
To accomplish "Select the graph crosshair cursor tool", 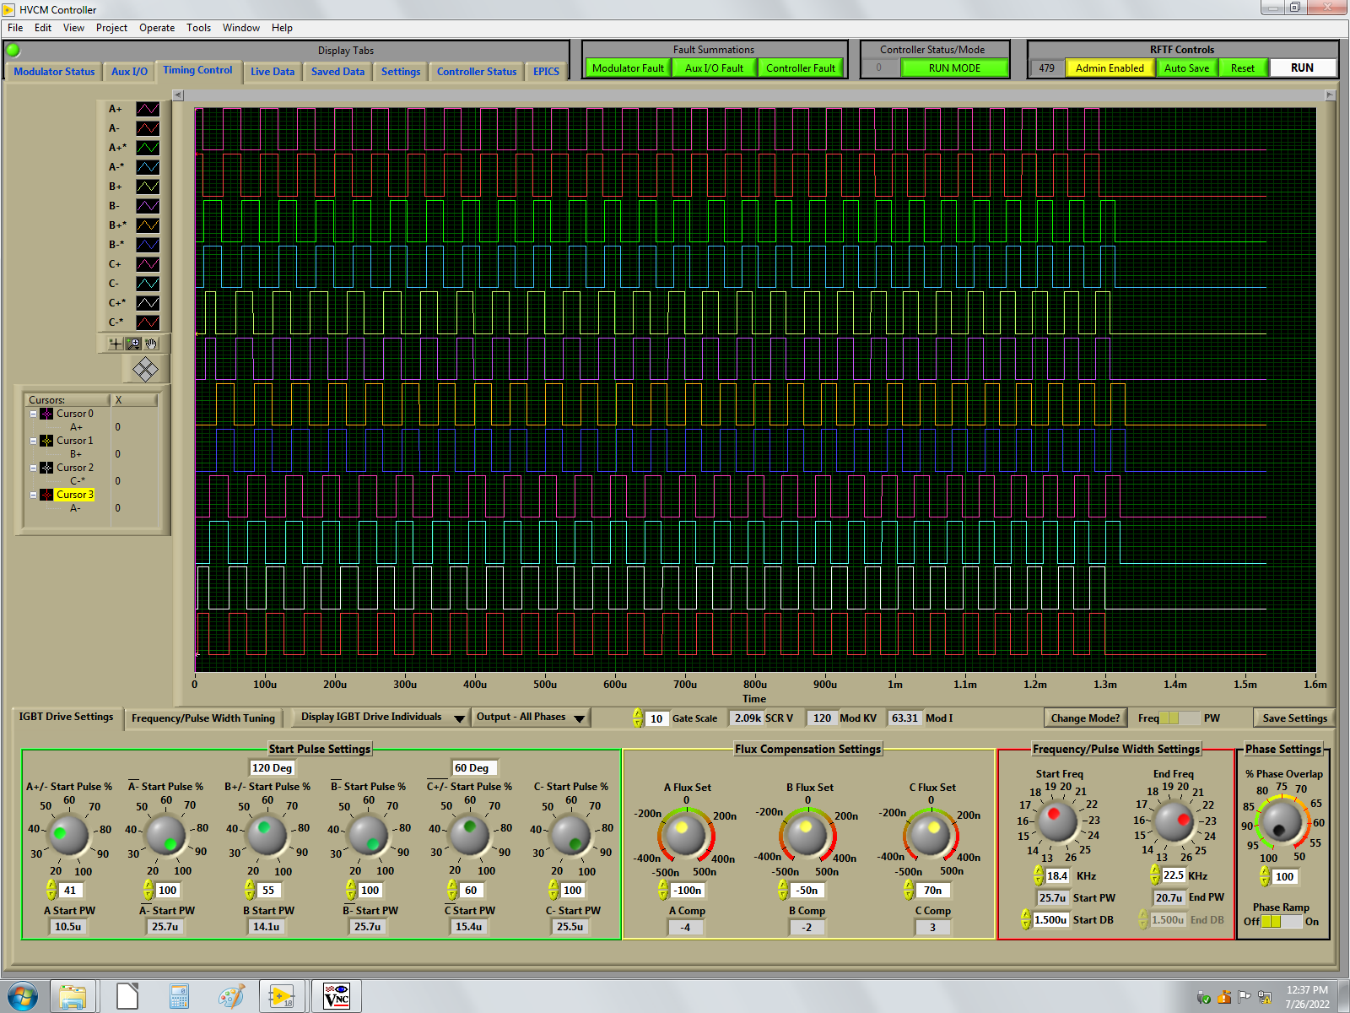I will pyautogui.click(x=116, y=344).
